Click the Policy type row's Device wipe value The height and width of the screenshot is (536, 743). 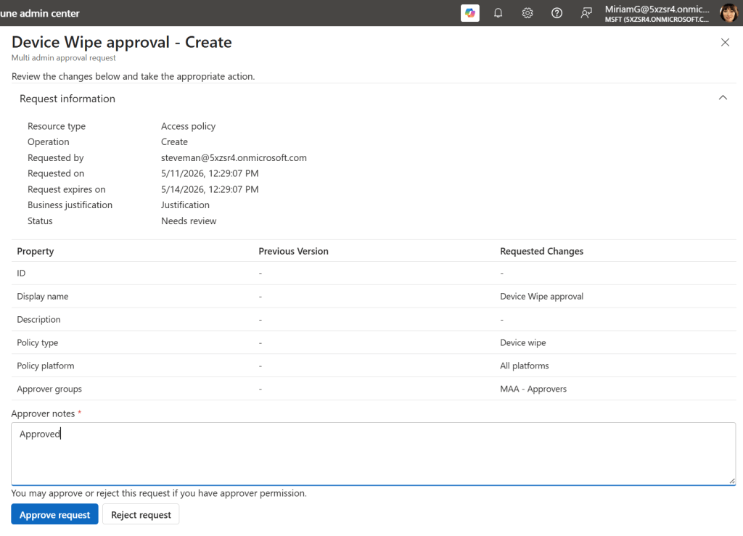point(522,342)
